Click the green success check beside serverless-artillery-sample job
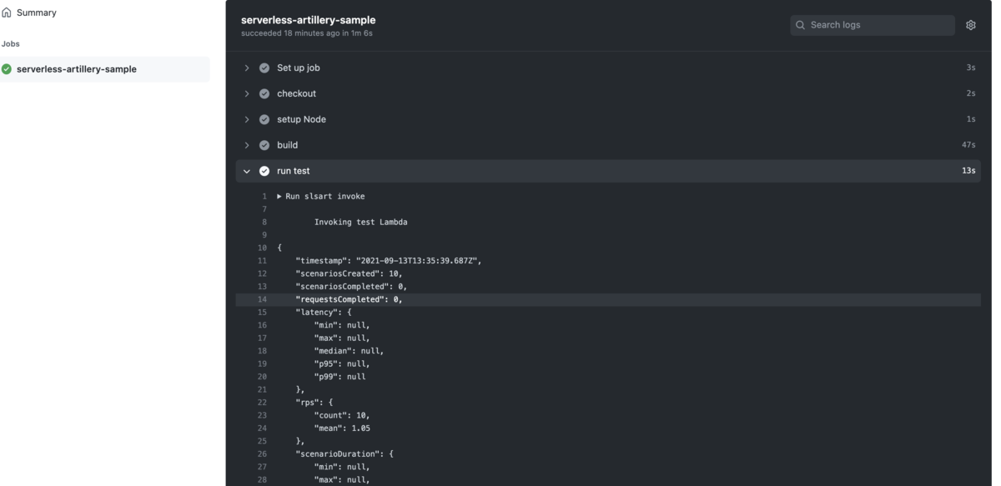Image resolution: width=1001 pixels, height=486 pixels. 7,69
